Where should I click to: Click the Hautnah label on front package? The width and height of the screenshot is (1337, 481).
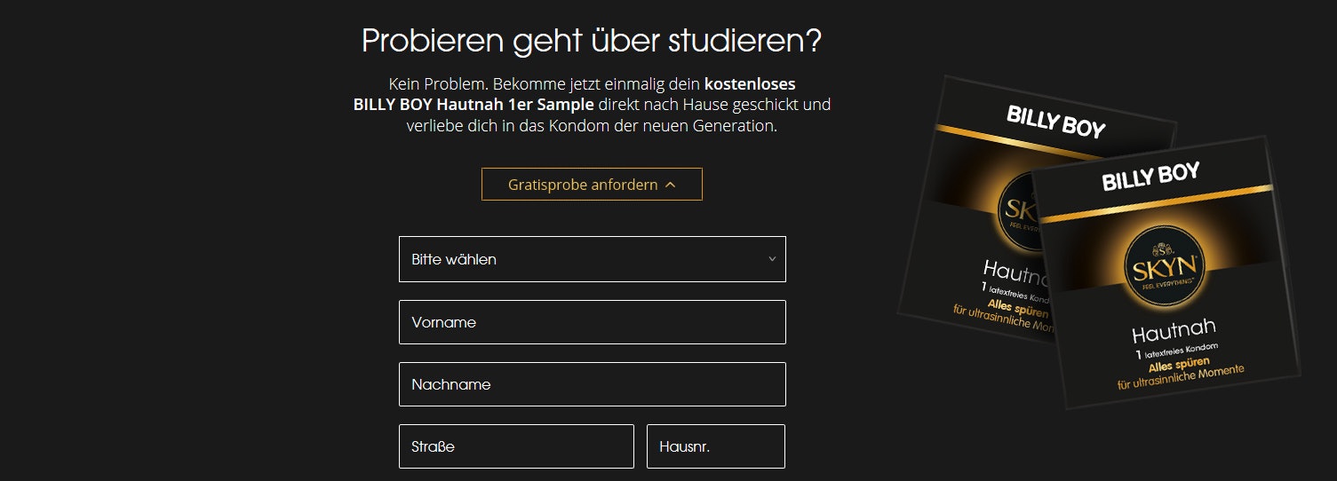(x=1174, y=331)
